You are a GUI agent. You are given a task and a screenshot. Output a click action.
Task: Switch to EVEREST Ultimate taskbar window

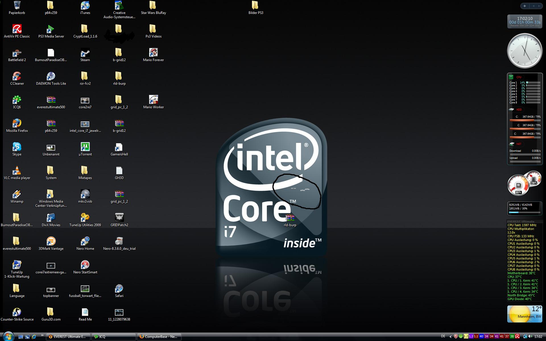tap(68, 337)
